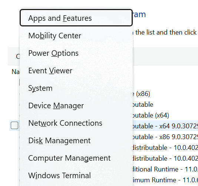Open Power Options
198x186 pixels.
pyautogui.click(x=76, y=53)
